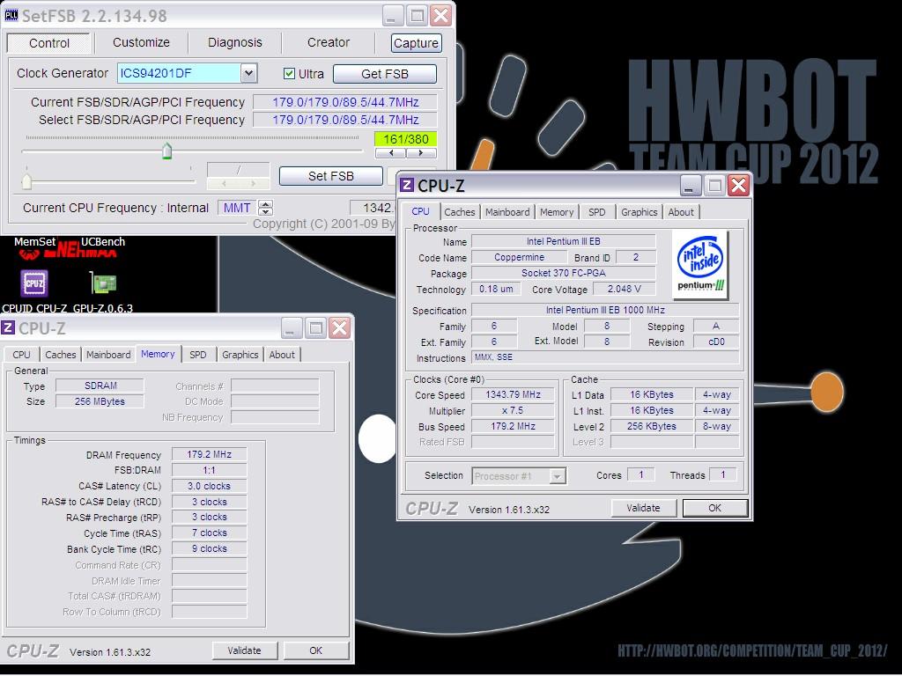This screenshot has width=902, height=676.
Task: Click the Set FSB button
Action: (331, 176)
